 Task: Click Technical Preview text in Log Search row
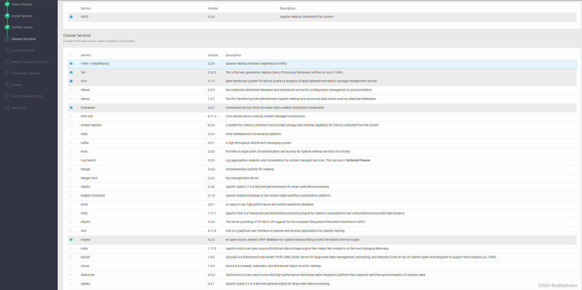358,160
